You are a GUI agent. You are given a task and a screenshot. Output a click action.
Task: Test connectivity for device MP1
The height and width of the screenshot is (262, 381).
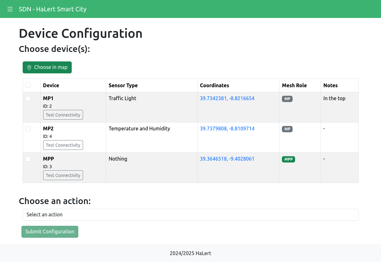63,115
